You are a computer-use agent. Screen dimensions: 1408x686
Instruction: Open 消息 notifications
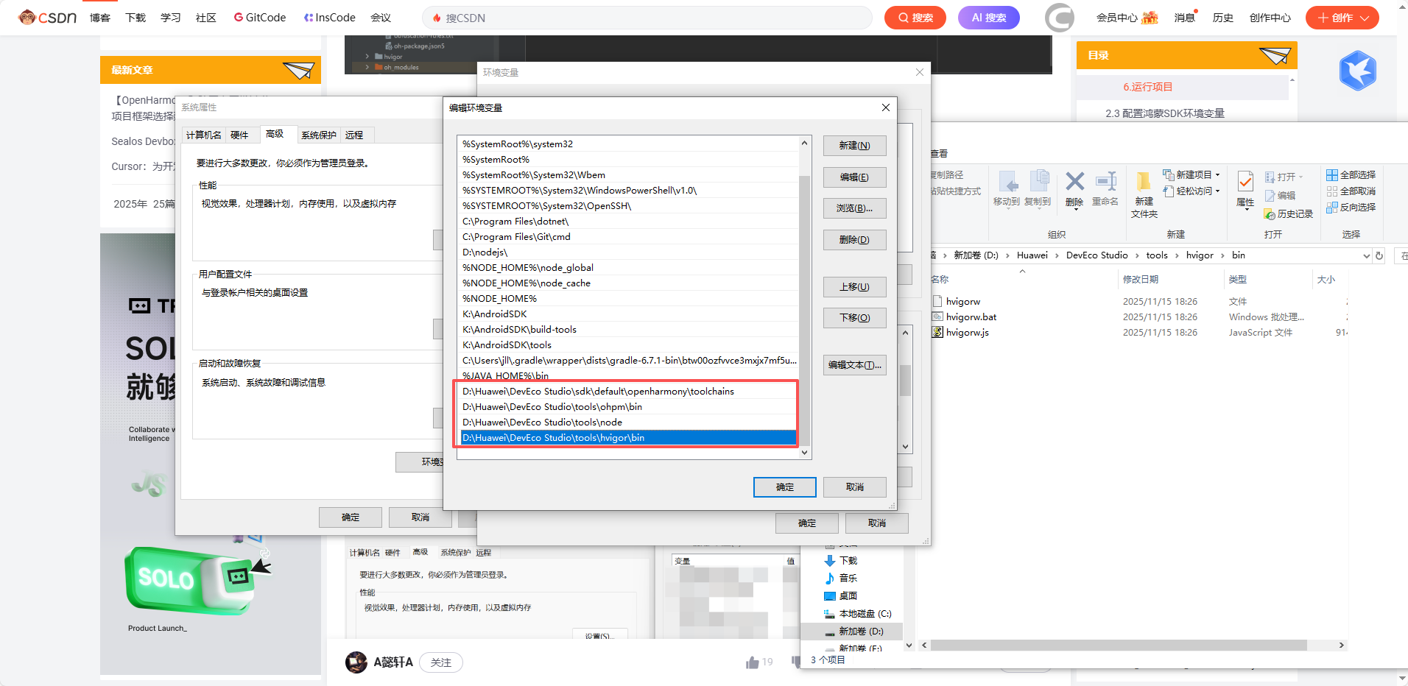(x=1185, y=18)
